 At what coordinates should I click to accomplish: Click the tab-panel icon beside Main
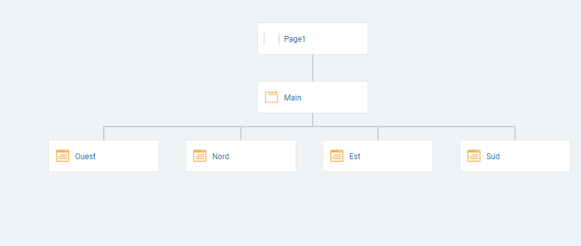click(272, 97)
